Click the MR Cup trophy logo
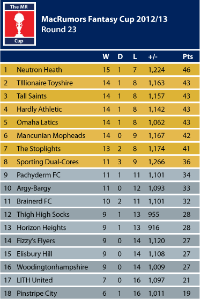The image size is (200, 299). click(20, 24)
